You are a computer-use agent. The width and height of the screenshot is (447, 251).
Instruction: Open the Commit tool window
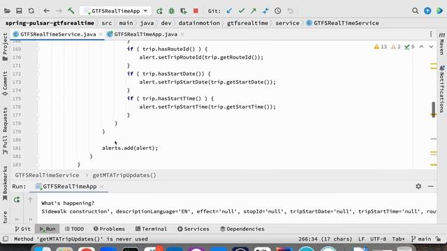click(5, 84)
